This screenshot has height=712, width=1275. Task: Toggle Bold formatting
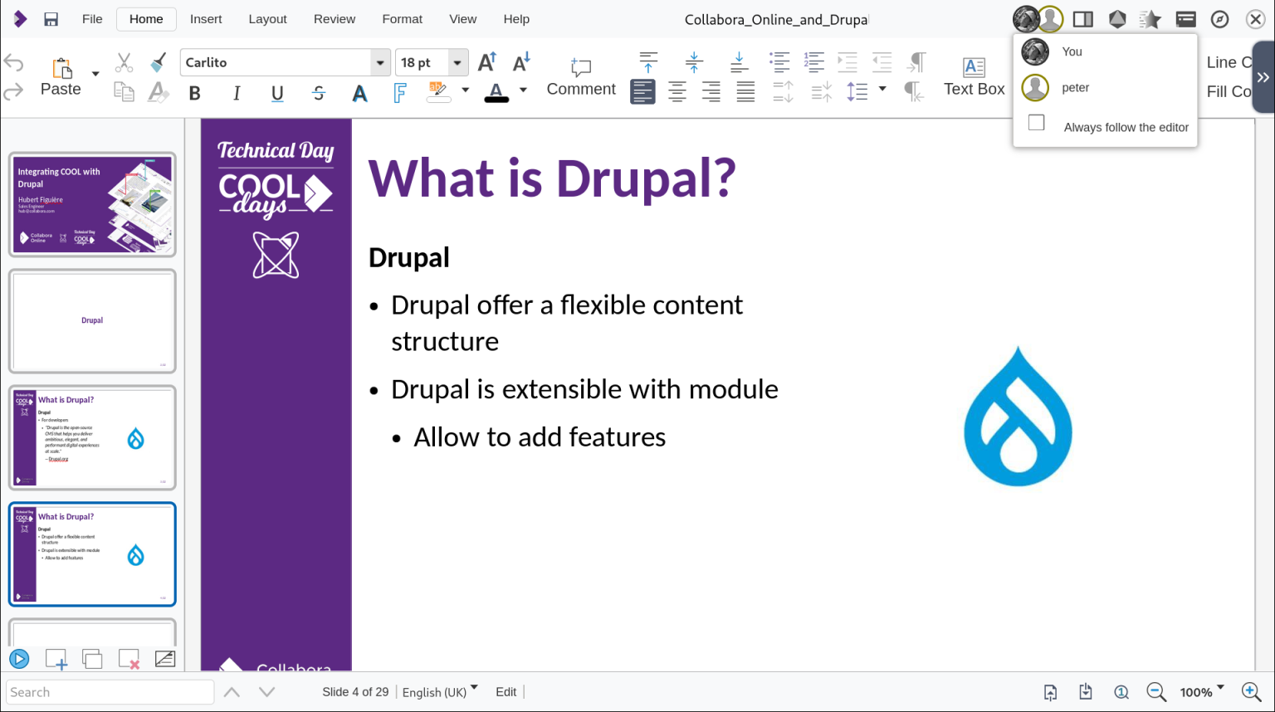tap(195, 93)
